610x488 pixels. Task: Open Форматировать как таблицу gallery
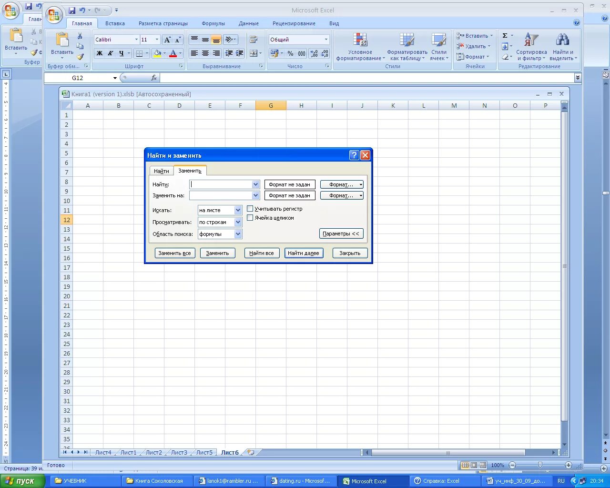[407, 47]
